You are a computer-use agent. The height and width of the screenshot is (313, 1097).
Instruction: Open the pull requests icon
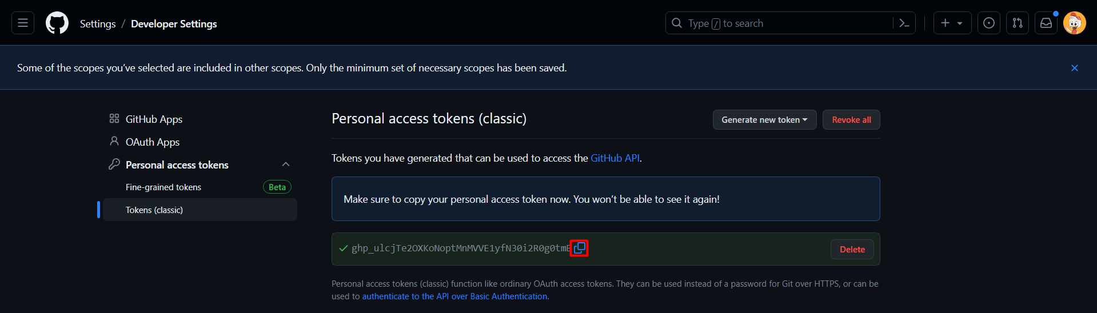(x=1018, y=23)
